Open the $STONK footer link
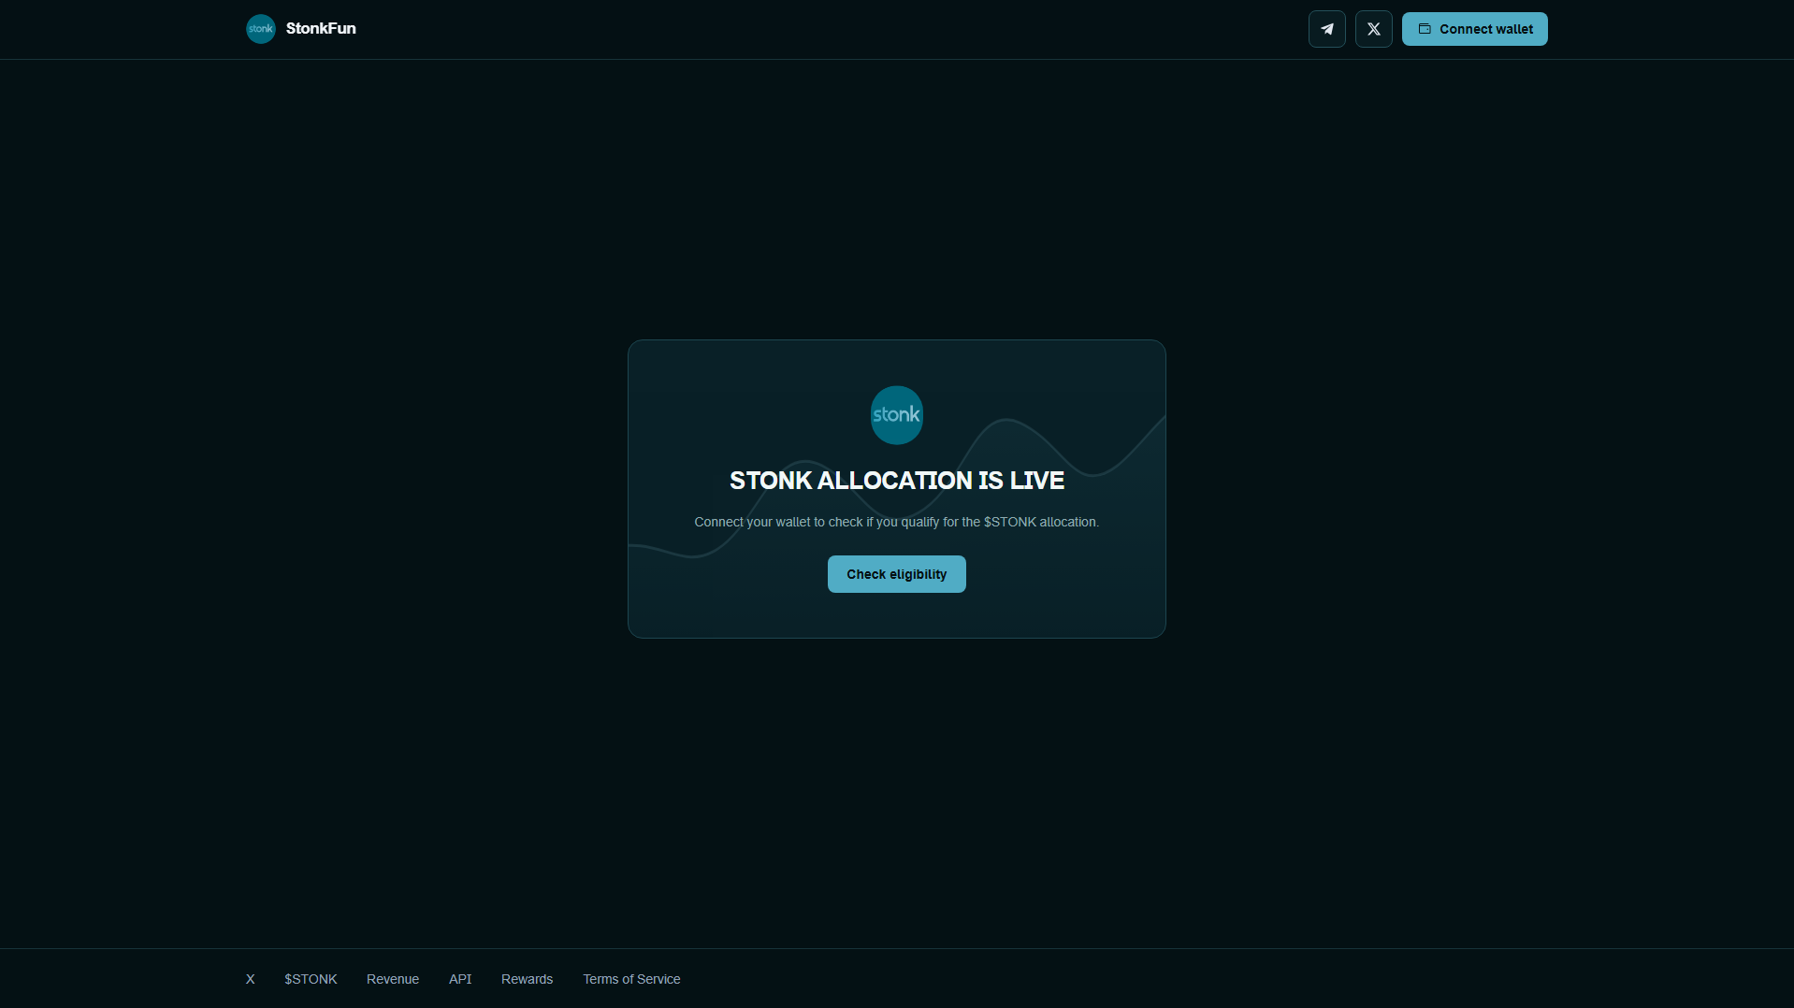The image size is (1794, 1008). click(311, 979)
